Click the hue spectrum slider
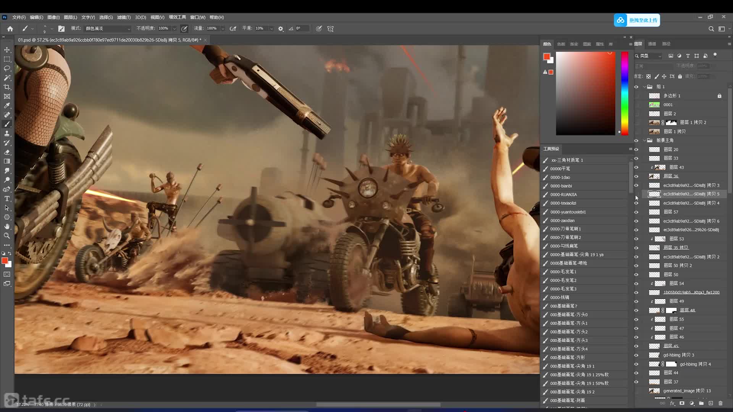The image size is (733, 412). pyautogui.click(x=625, y=93)
